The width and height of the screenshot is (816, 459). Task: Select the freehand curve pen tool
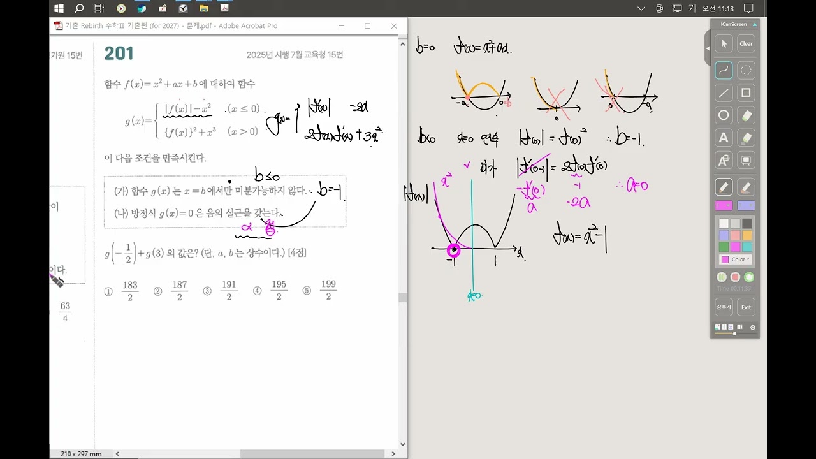click(723, 69)
